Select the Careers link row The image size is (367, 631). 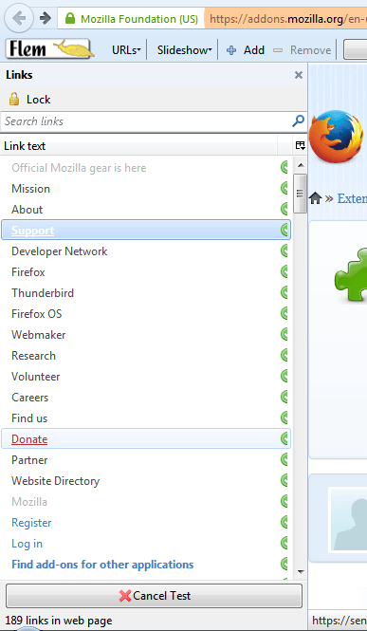pyautogui.click(x=146, y=398)
